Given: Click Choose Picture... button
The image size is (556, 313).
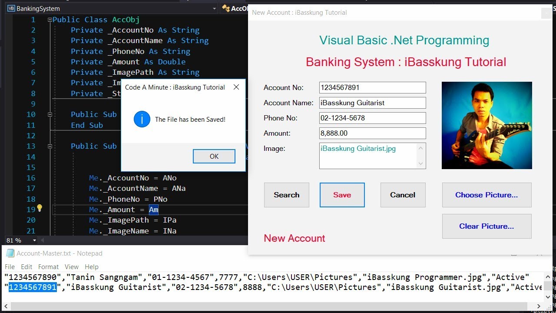Looking at the screenshot, I should pyautogui.click(x=486, y=195).
